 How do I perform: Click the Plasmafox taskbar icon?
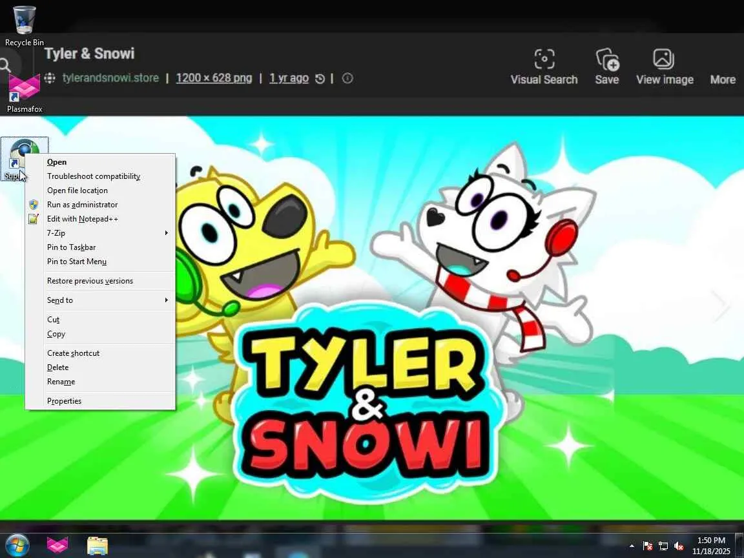click(57, 545)
